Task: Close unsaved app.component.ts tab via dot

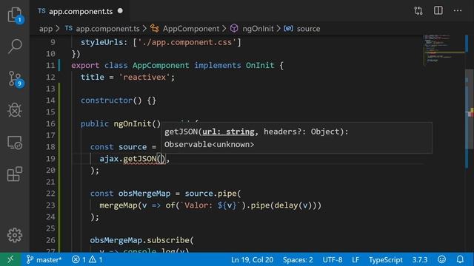Action: click(x=120, y=11)
